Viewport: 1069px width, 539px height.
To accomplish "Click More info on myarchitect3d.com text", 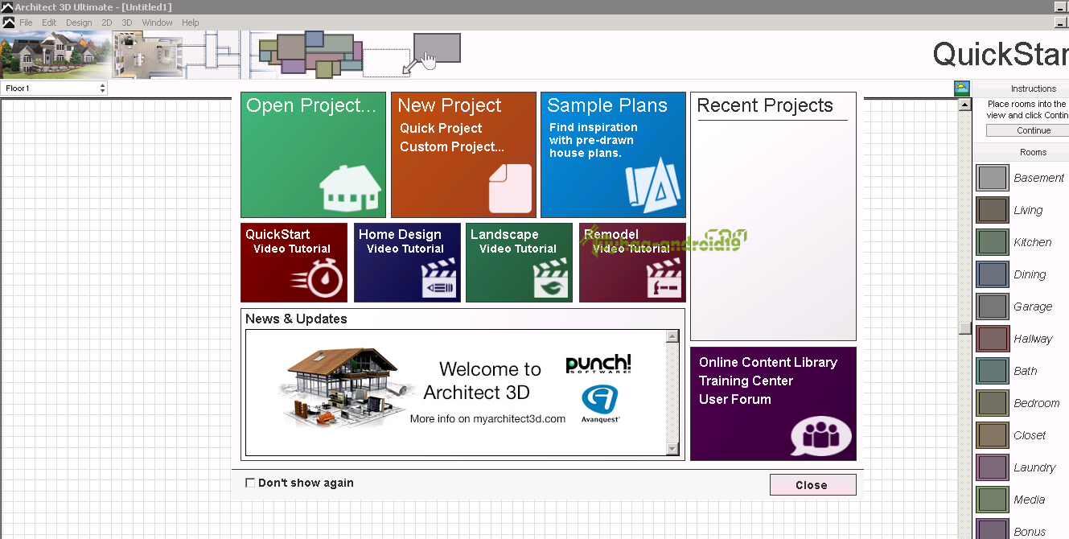I will [487, 418].
